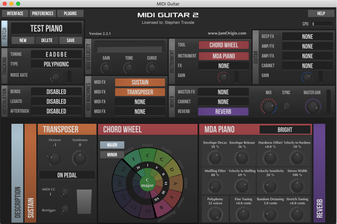
Task: Adjust the Transposer Octaves knob
Action: tap(55, 159)
